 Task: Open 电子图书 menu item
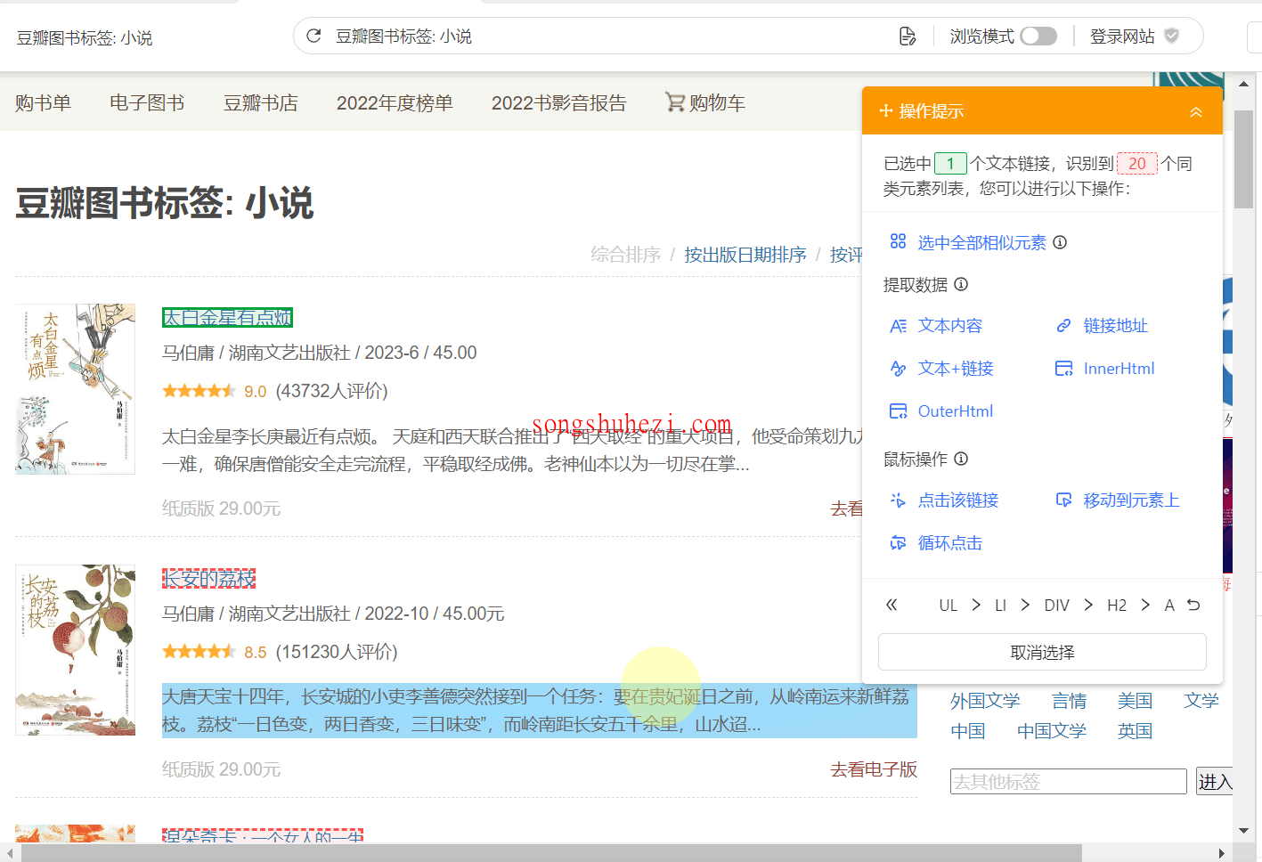[x=147, y=103]
